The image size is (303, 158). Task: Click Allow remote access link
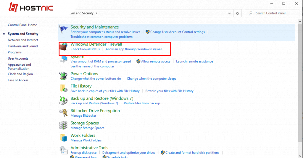(x=156, y=61)
